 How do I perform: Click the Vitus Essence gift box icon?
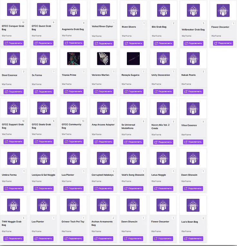pyautogui.click(x=193, y=109)
